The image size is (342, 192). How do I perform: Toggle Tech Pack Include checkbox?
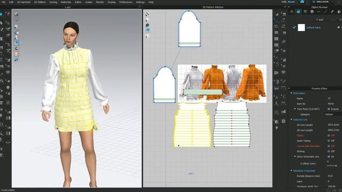point(329,109)
